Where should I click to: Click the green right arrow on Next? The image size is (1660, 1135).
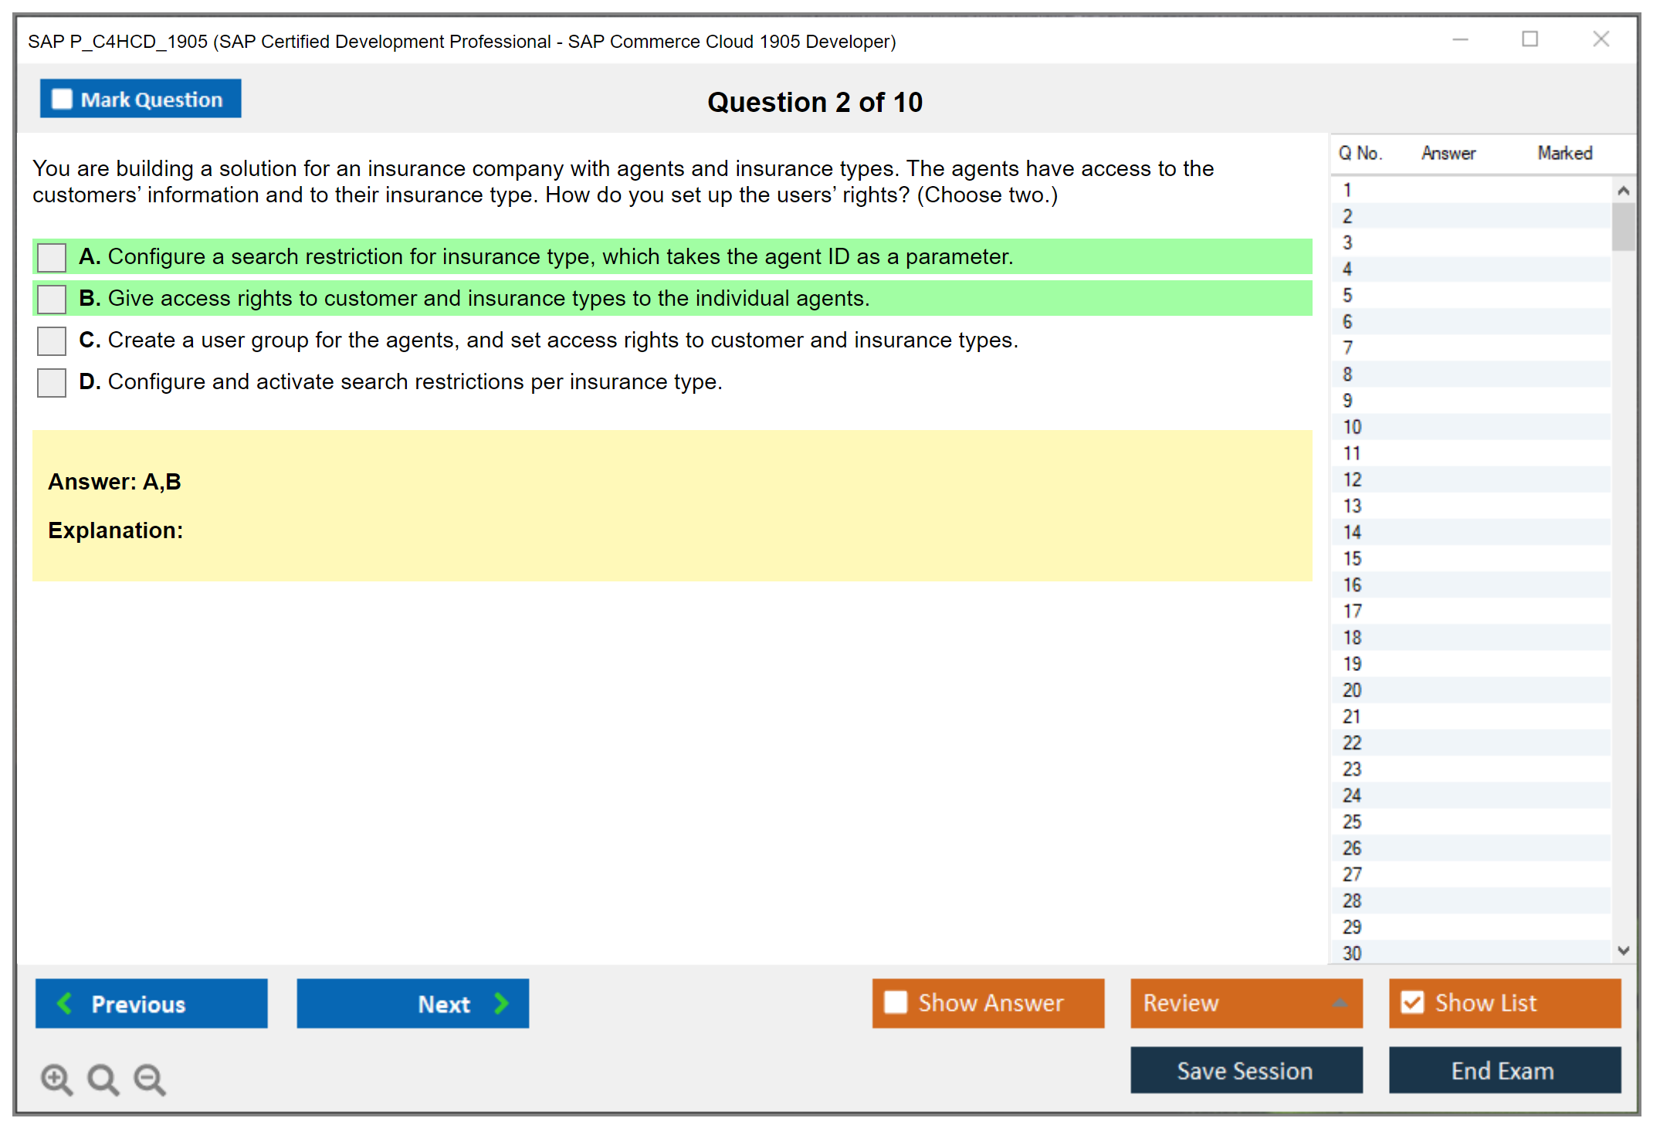click(501, 1003)
